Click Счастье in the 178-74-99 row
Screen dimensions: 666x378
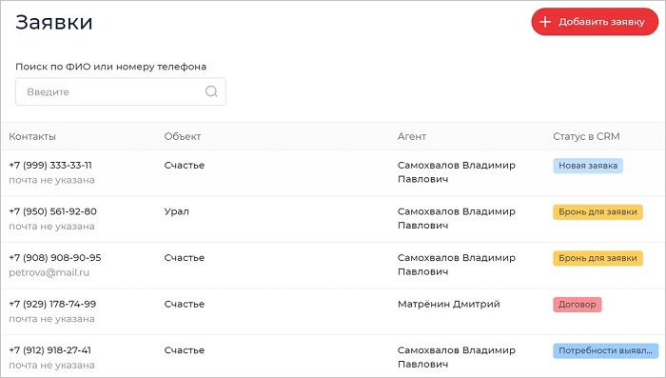coord(185,304)
